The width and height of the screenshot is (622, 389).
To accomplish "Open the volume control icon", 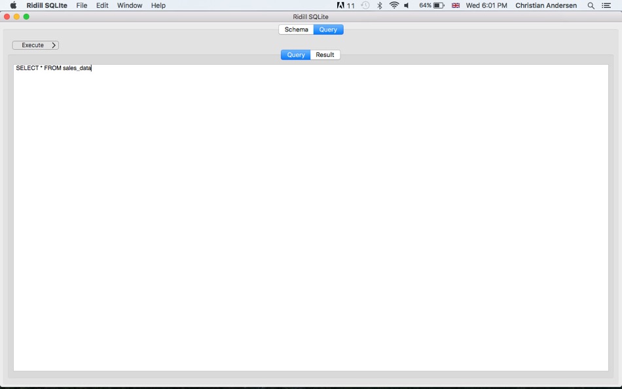I will [x=407, y=5].
